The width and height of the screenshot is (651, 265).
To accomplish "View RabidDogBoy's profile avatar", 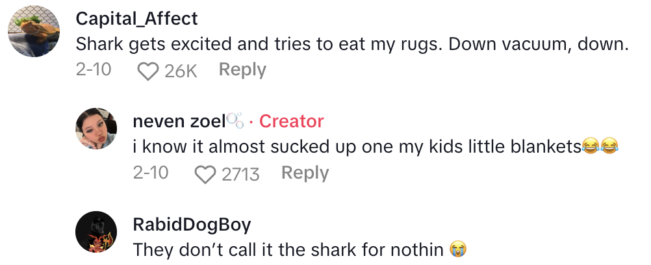I will (97, 232).
